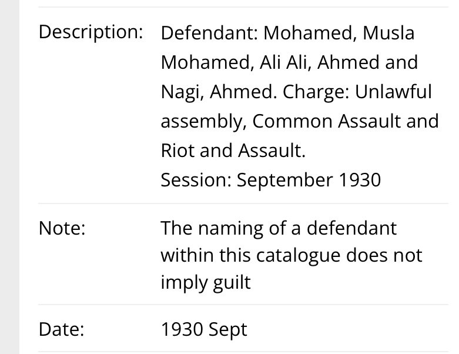Select the name "Musla" in the description
The width and height of the screenshot is (459, 354).
click(388, 33)
